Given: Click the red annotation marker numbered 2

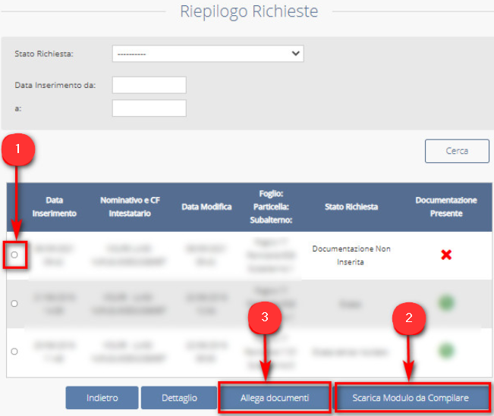Looking at the screenshot, I should [x=410, y=318].
